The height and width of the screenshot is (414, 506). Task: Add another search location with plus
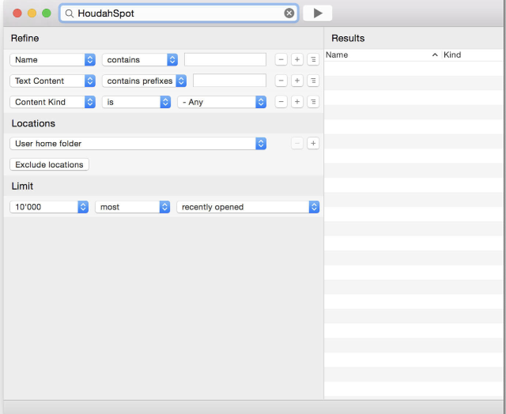click(313, 143)
